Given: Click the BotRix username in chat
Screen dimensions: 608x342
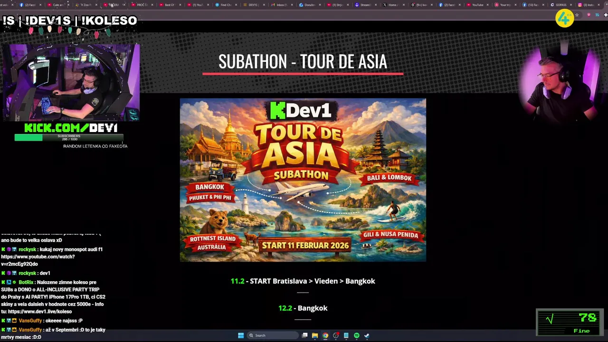Looking at the screenshot, I should coord(26,282).
